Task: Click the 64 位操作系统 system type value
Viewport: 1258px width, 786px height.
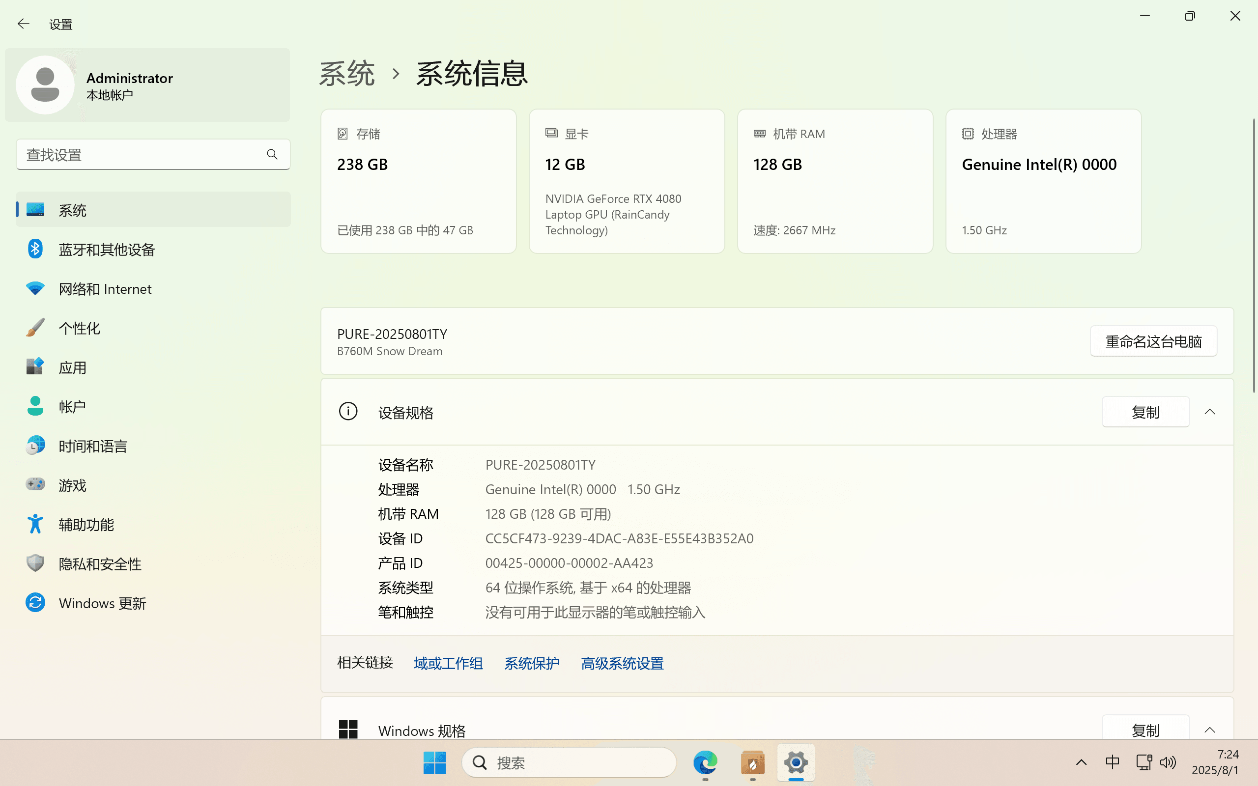Action: click(x=588, y=588)
